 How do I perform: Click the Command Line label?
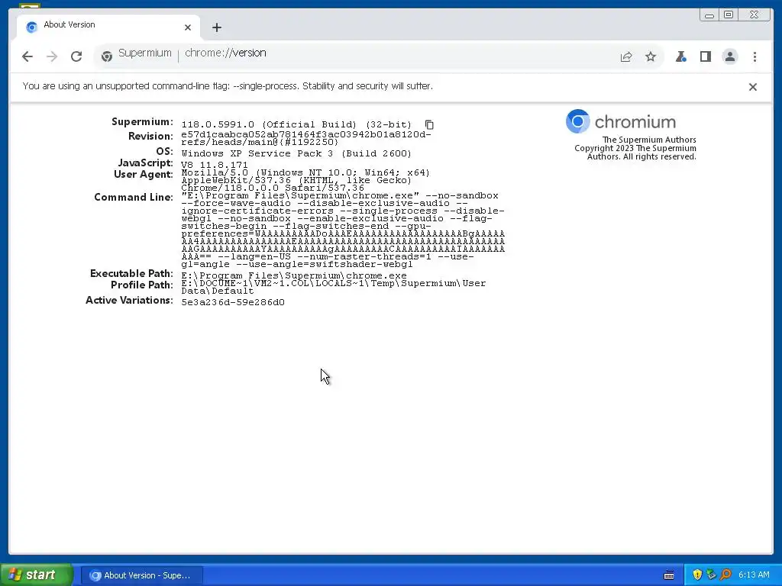pos(133,198)
